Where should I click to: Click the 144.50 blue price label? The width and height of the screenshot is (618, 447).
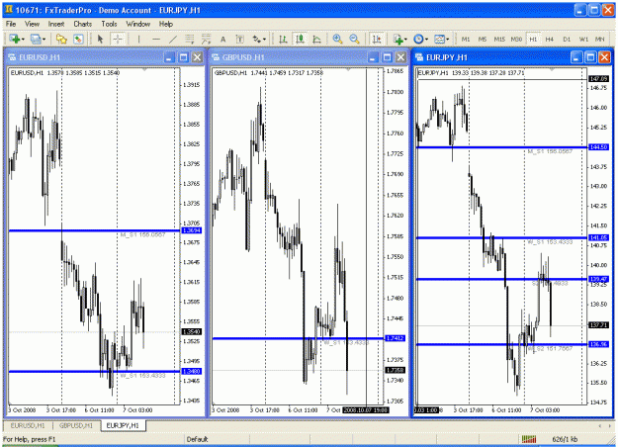coord(598,147)
